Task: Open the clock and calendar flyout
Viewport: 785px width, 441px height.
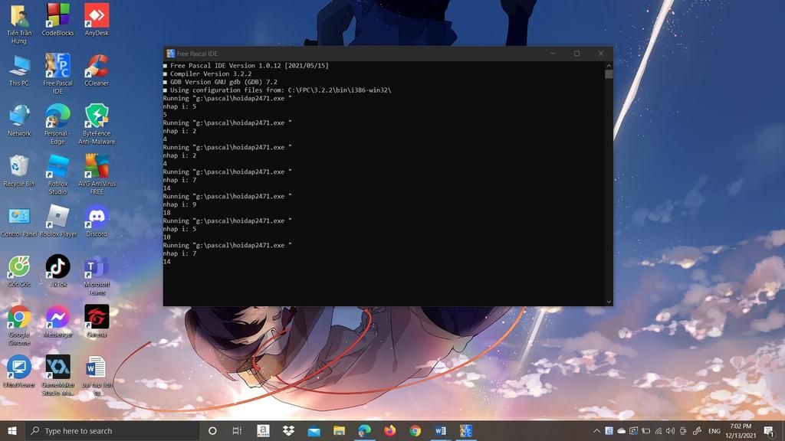Action: tap(741, 430)
